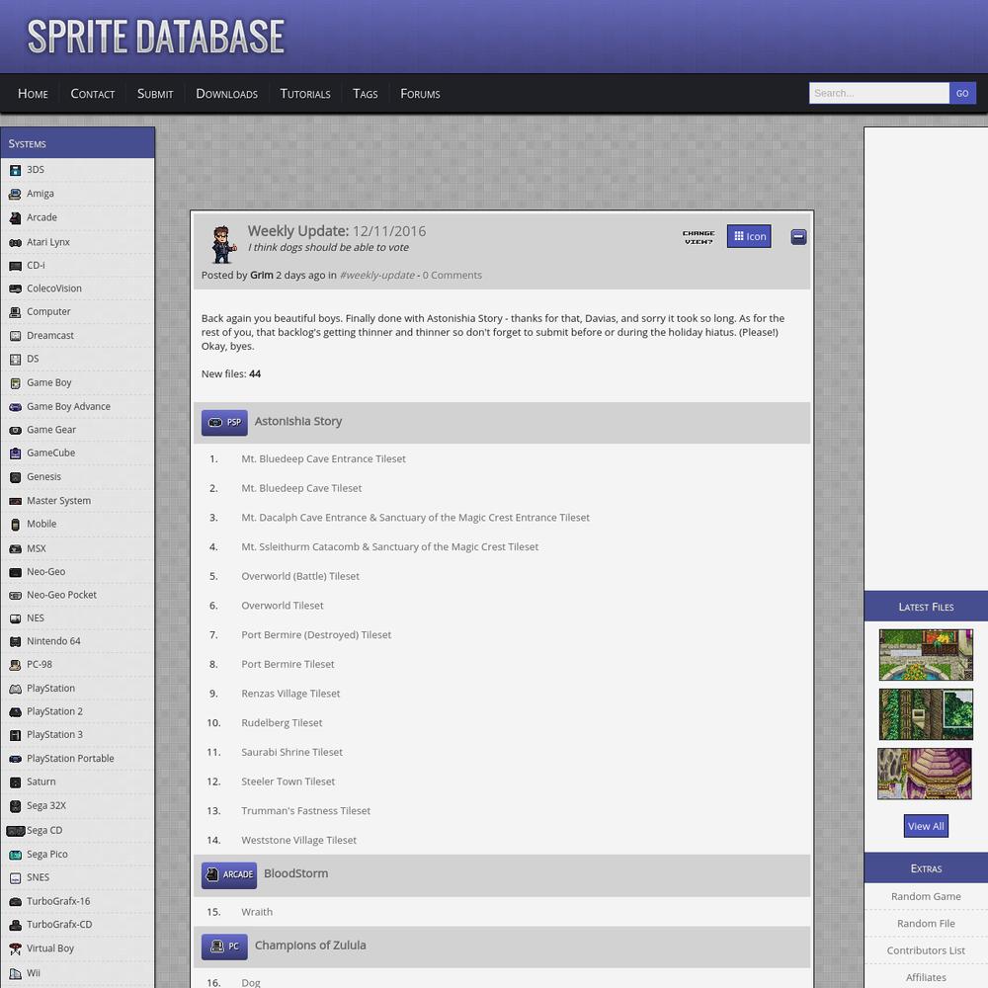The width and height of the screenshot is (988, 988).
Task: Open Mt. Bluedeep Cave Entrance Tileset
Action: [323, 458]
